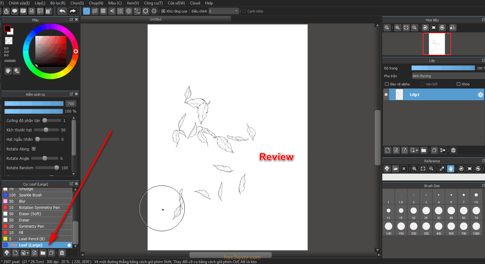485x264 pixels.
Task: Select the eyedropper in the Reference panel
Action: [442, 169]
